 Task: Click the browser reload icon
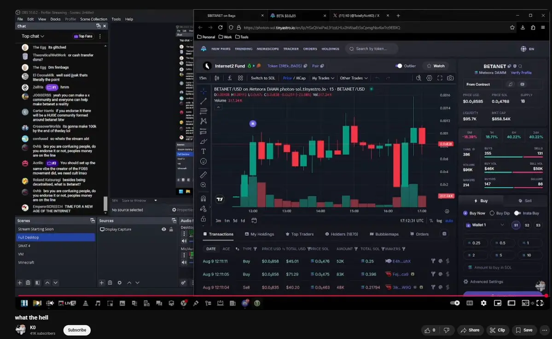point(221,28)
